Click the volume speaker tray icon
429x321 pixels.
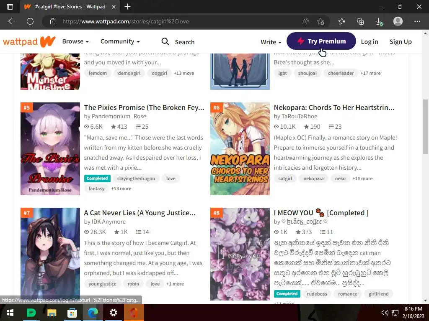tap(385, 313)
